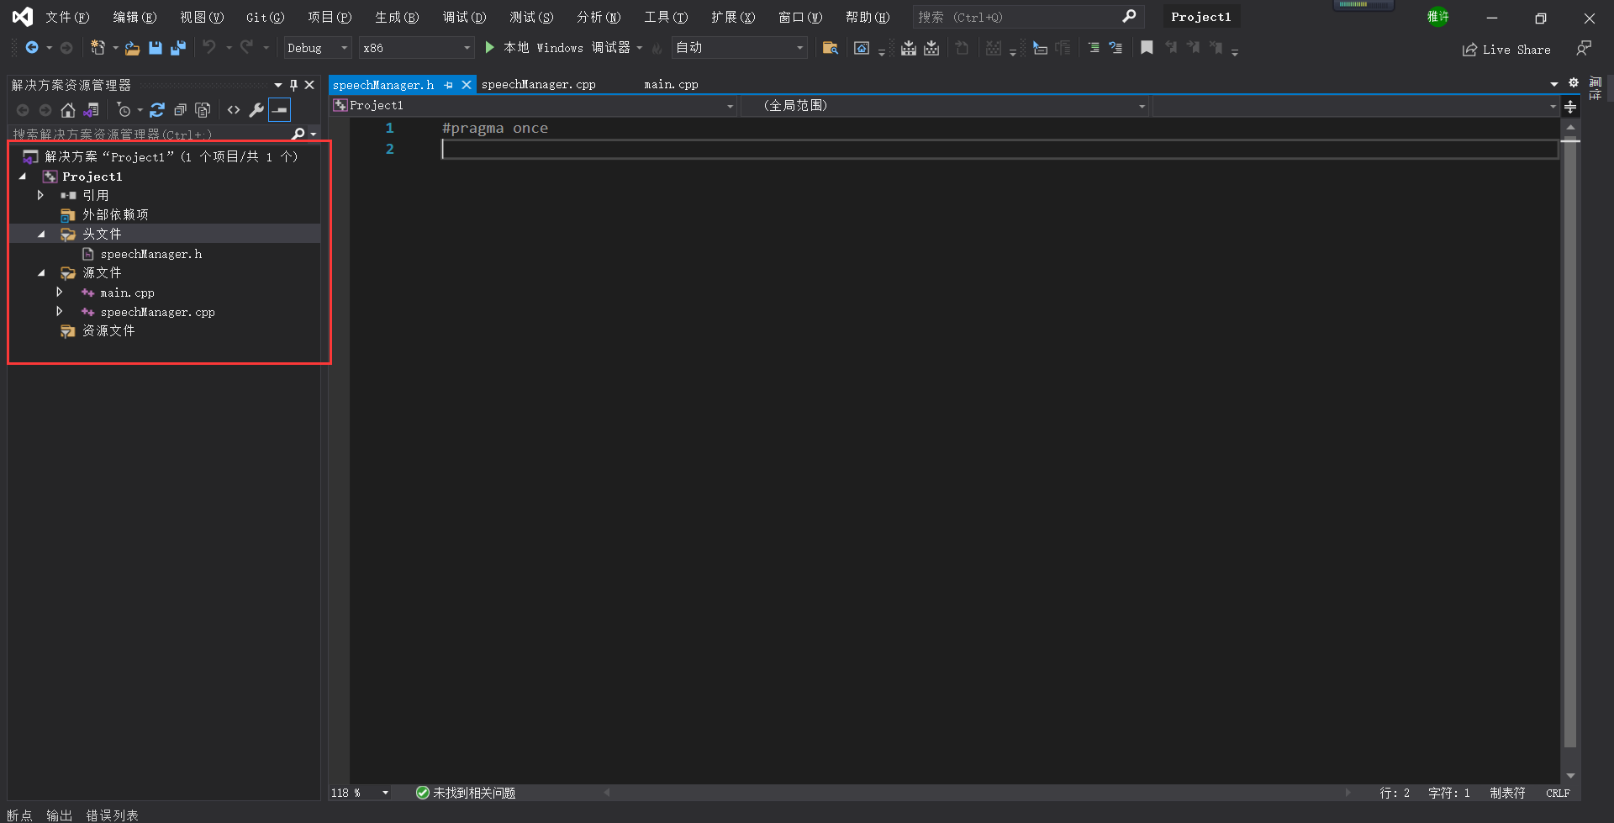Switch to the speechManager.cpp tab
Image resolution: width=1614 pixels, height=823 pixels.
[x=539, y=85]
